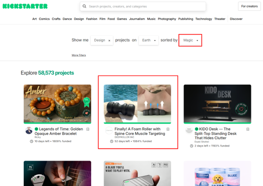Open the Food category

[111, 19]
